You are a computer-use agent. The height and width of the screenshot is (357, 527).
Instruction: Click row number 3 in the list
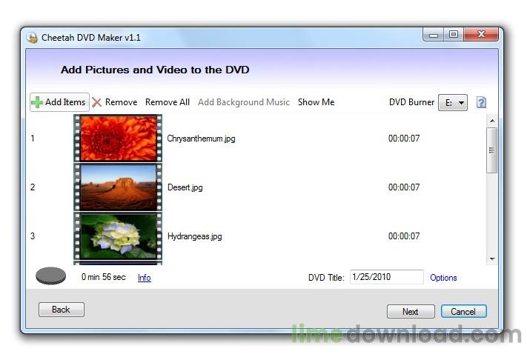click(33, 236)
